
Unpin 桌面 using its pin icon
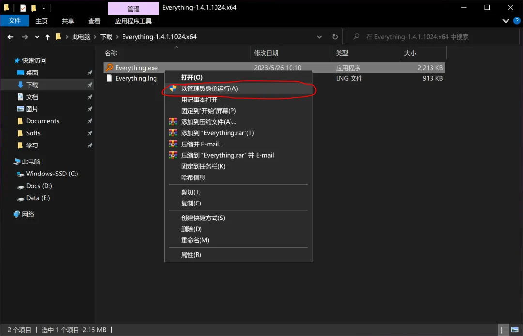tap(90, 73)
